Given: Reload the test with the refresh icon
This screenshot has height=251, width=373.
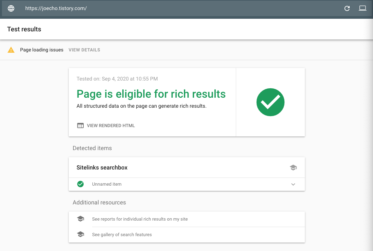Looking at the screenshot, I should pyautogui.click(x=347, y=8).
